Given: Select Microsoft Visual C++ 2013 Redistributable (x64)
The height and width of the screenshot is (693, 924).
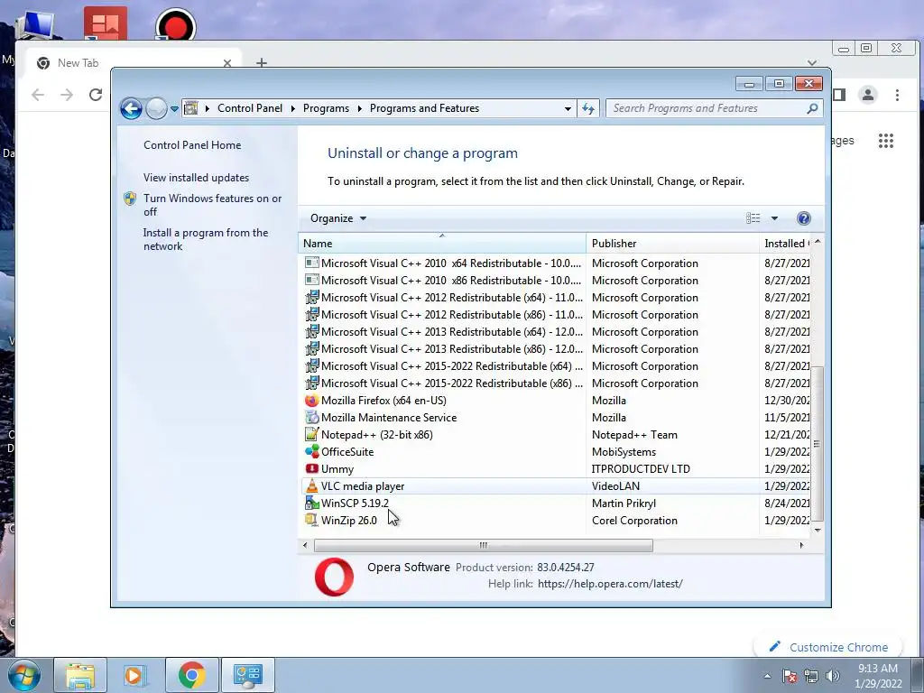Looking at the screenshot, I should tap(451, 332).
